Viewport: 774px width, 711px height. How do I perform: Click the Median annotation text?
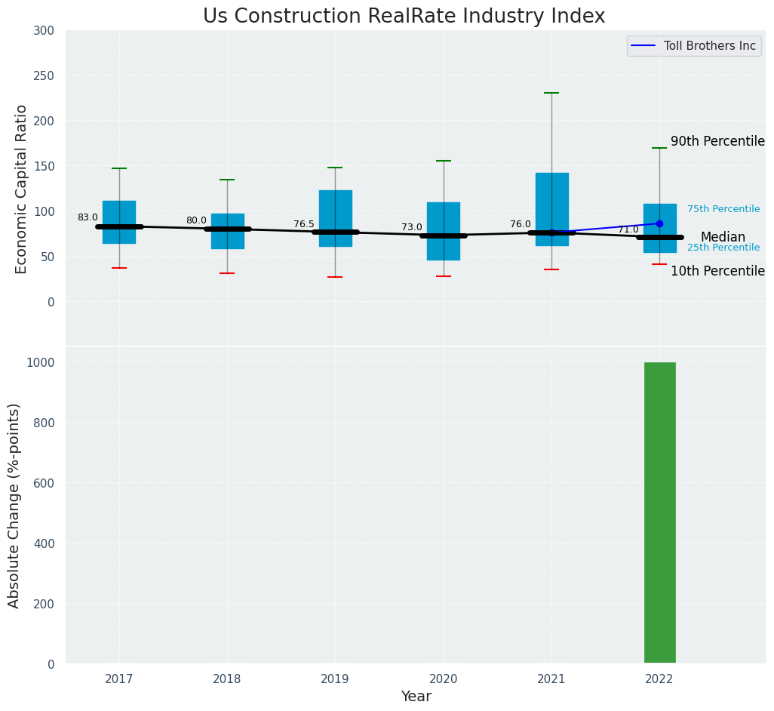click(x=723, y=237)
